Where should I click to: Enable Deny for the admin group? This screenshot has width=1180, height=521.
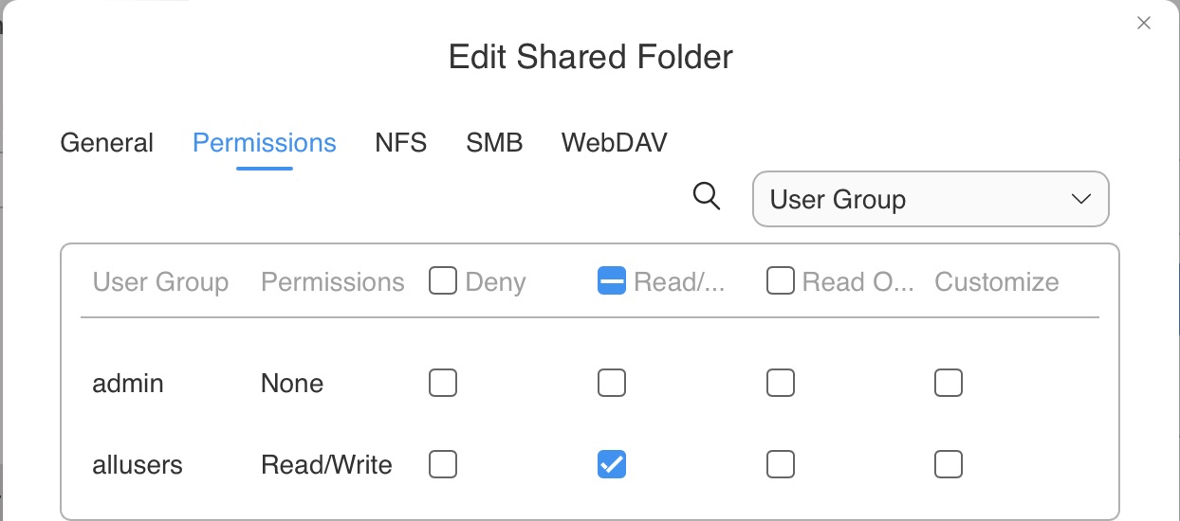click(443, 383)
